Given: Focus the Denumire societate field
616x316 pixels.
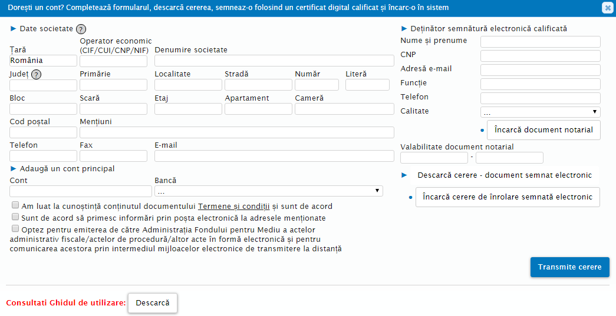Looking at the screenshot, I should click(x=274, y=61).
